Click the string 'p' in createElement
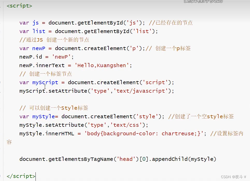 [x=134, y=48]
